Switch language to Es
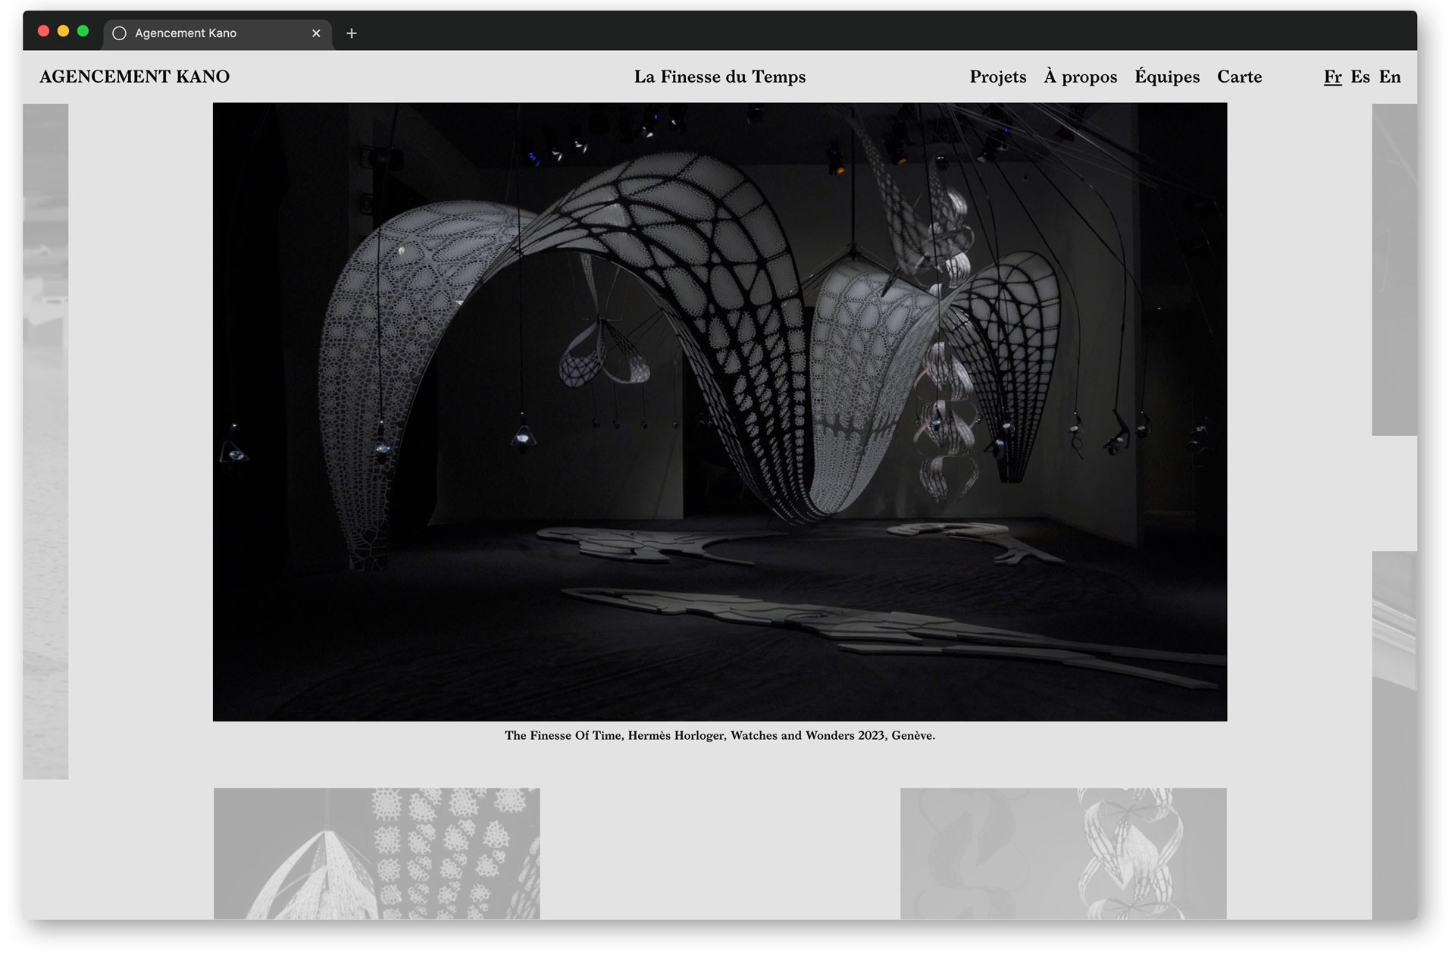This screenshot has width=1455, height=955. [1360, 77]
